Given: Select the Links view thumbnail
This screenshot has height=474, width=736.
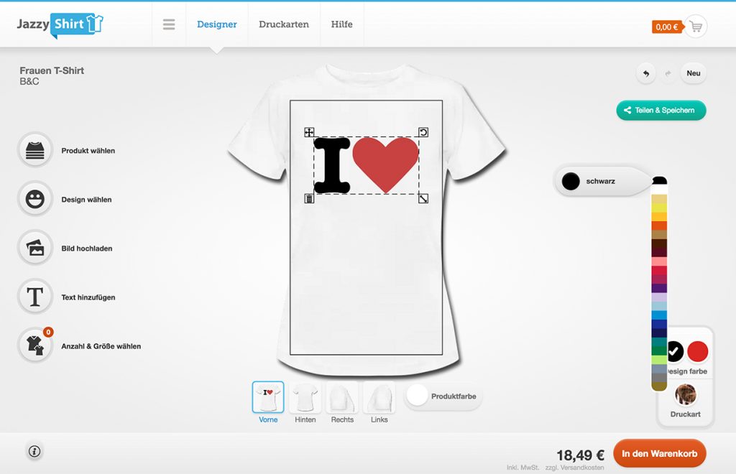Looking at the screenshot, I should pyautogui.click(x=379, y=396).
